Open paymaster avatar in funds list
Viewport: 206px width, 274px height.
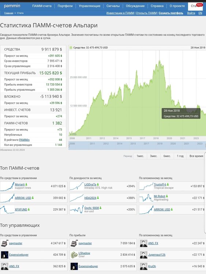[x=4, y=243]
